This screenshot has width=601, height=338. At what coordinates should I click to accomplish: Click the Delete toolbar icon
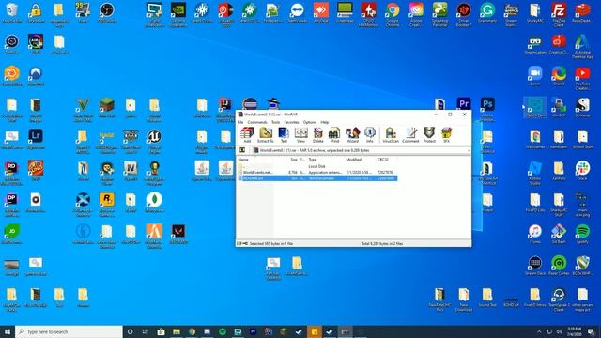317,135
